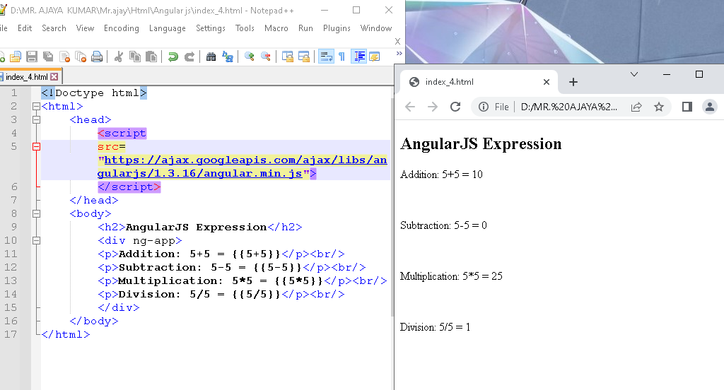Toggle the Indent Guide toolbar button
Screen dimensions: 724x390
359,57
